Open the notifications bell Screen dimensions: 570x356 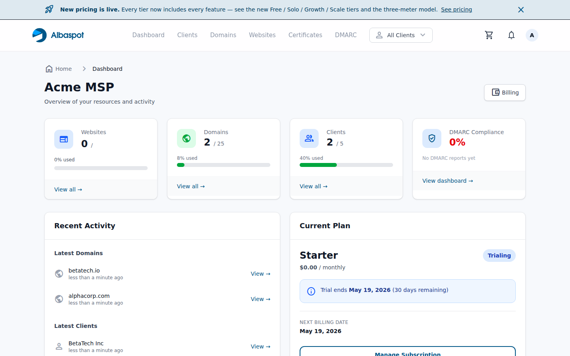click(511, 35)
